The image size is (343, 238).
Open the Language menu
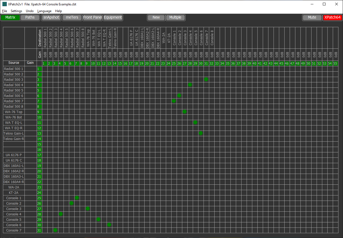pyautogui.click(x=44, y=11)
